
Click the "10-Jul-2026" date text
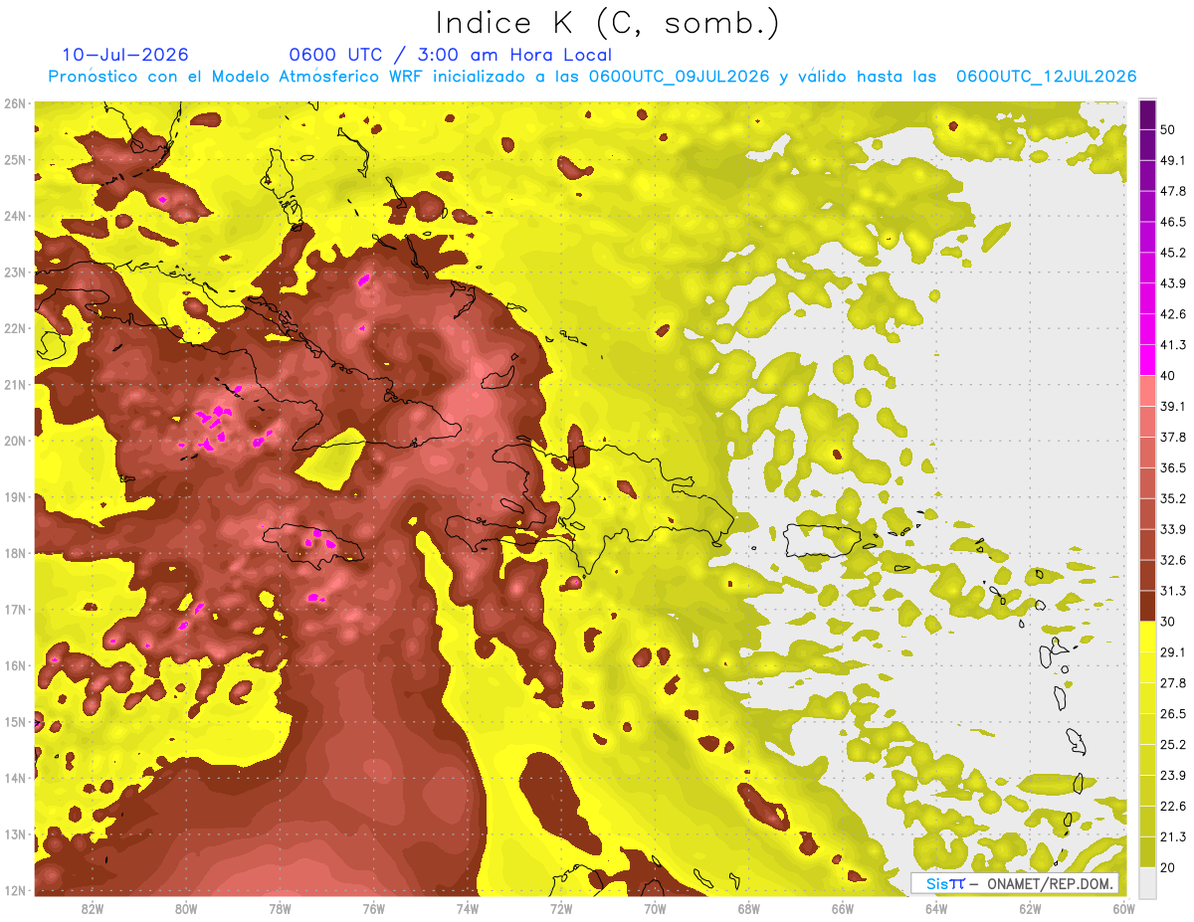click(125, 55)
